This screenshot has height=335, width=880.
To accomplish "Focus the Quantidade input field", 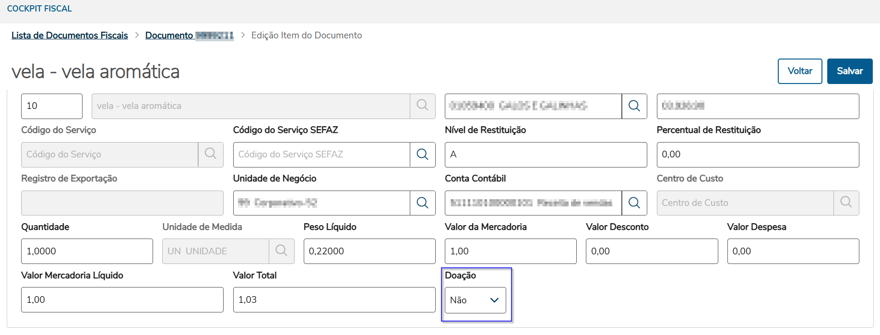I will tap(87, 251).
